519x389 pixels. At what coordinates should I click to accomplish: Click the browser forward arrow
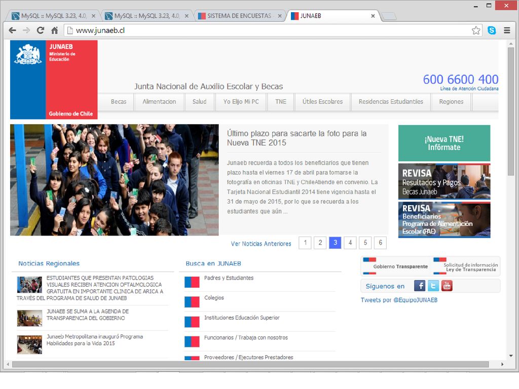[x=26, y=30]
